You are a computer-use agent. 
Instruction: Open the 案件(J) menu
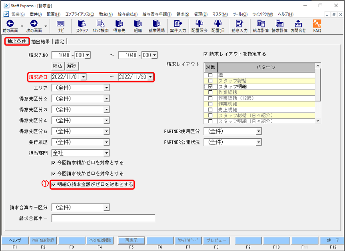coord(36,14)
